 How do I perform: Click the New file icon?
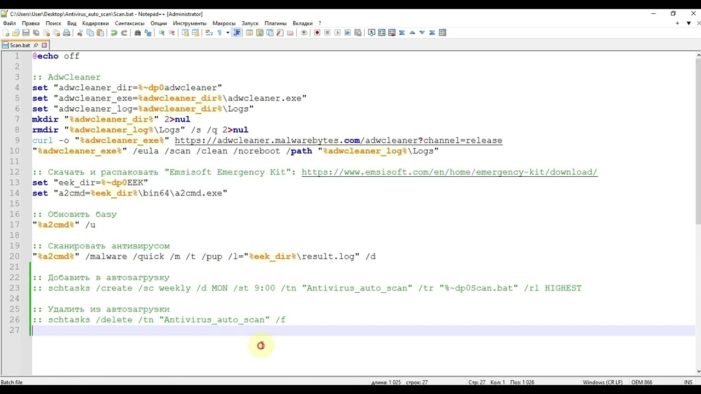[5, 33]
